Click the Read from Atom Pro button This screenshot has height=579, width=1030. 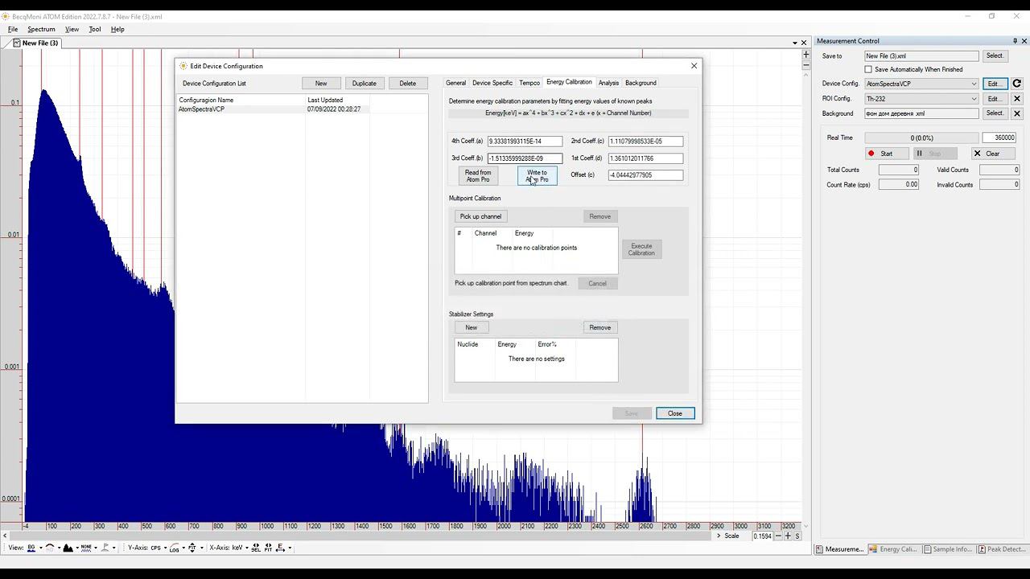(x=478, y=176)
